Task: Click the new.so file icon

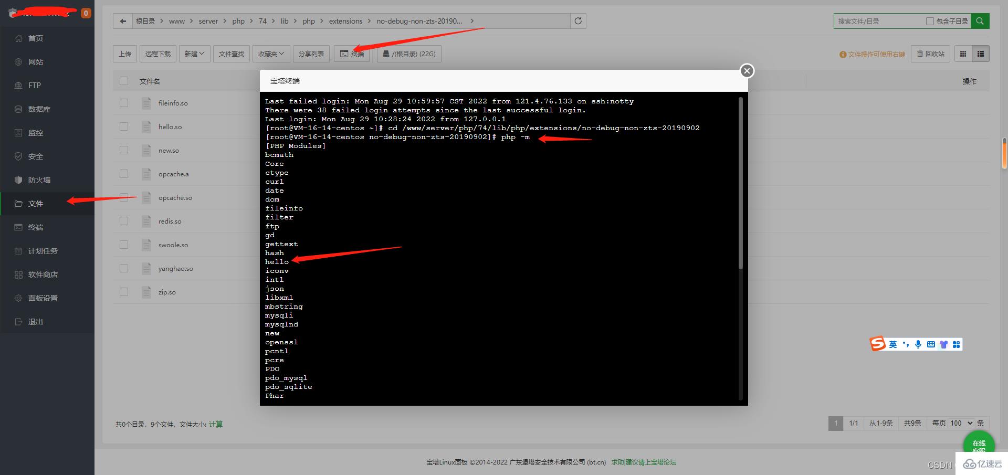Action: (x=146, y=150)
